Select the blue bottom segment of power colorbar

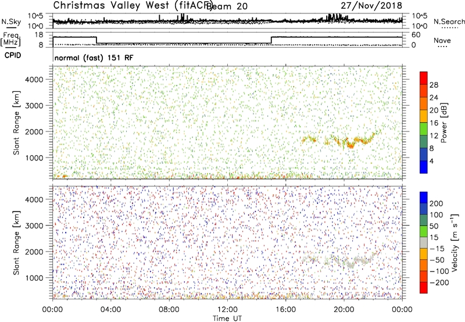424,167
